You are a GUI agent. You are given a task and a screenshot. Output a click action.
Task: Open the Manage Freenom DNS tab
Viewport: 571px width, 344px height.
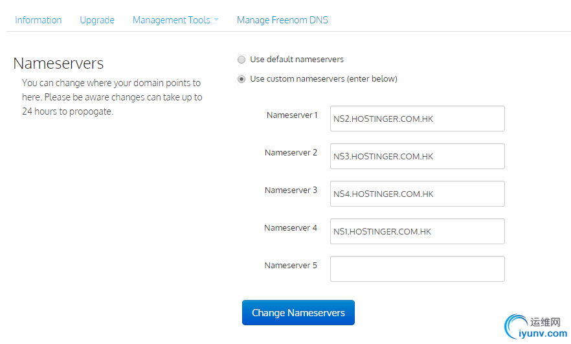click(x=282, y=20)
